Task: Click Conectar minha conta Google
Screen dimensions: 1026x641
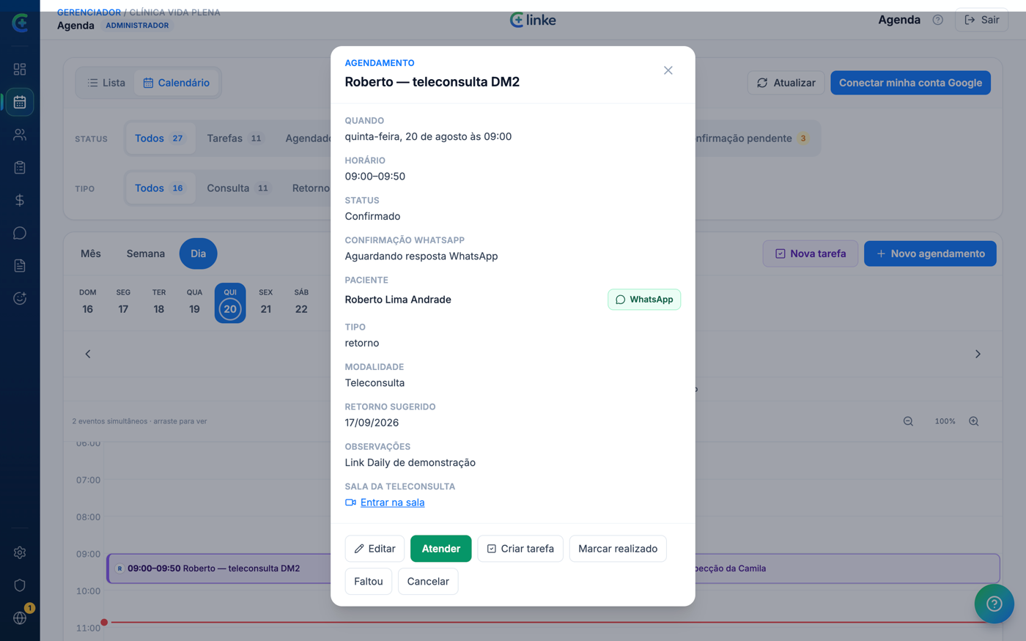Action: click(910, 83)
